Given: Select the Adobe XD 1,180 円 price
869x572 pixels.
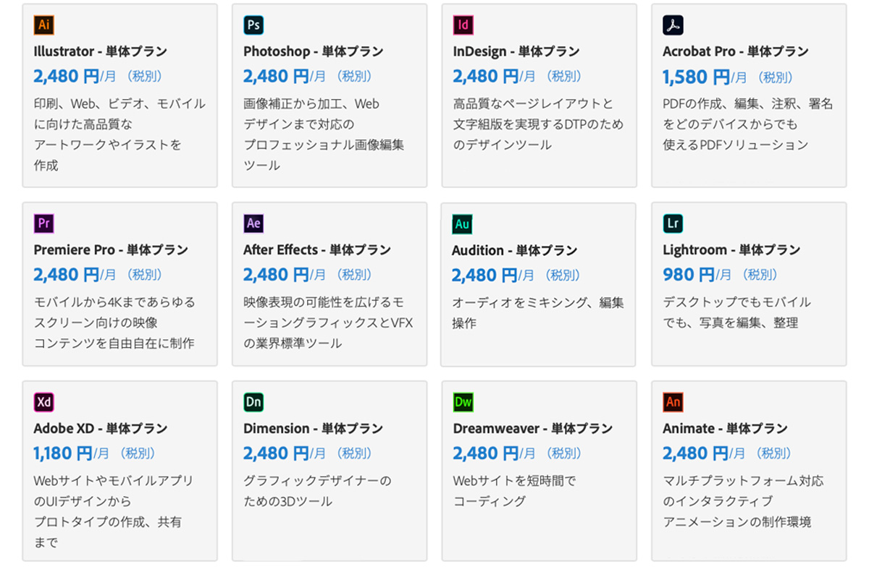Looking at the screenshot, I should [x=63, y=453].
